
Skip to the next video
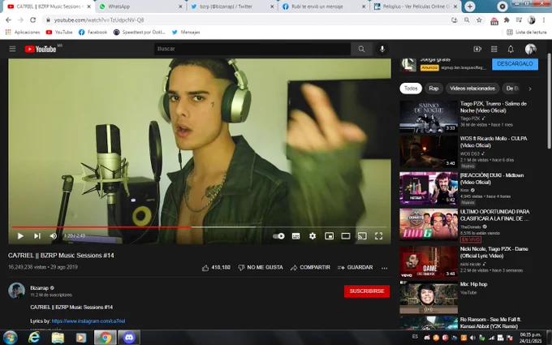click(37, 236)
